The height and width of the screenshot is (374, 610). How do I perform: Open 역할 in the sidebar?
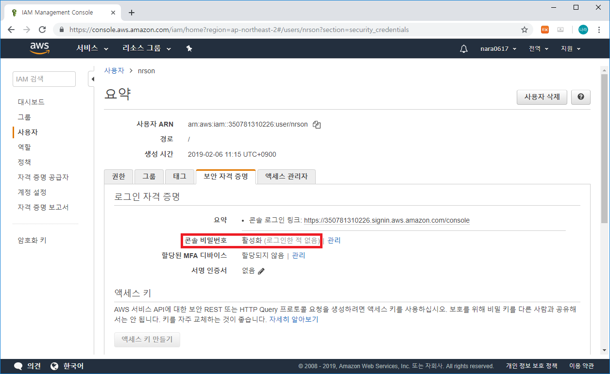(x=24, y=147)
